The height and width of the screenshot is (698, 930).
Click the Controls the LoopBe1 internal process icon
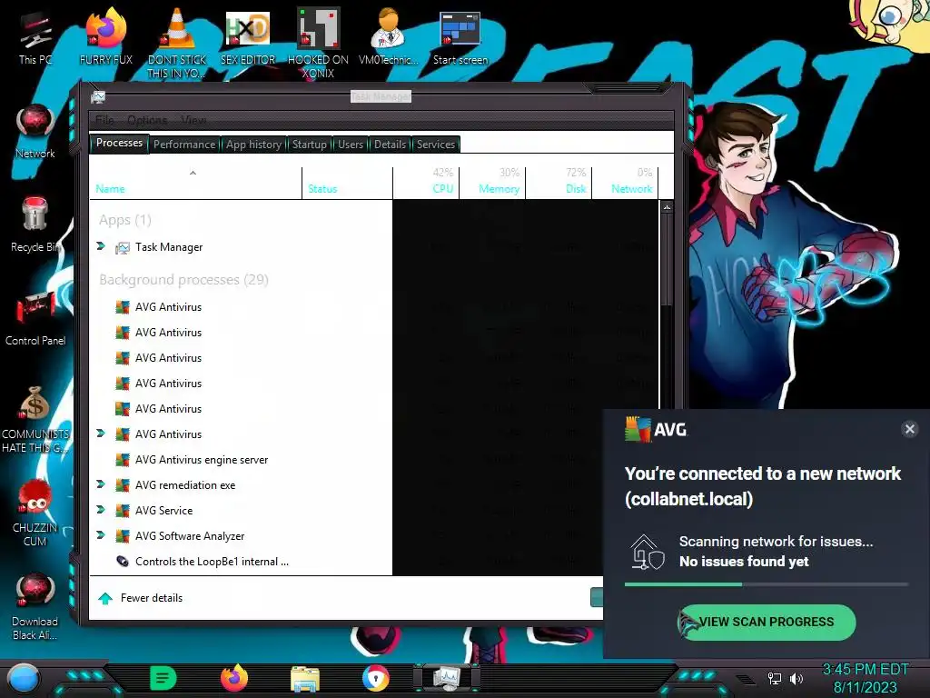123,561
